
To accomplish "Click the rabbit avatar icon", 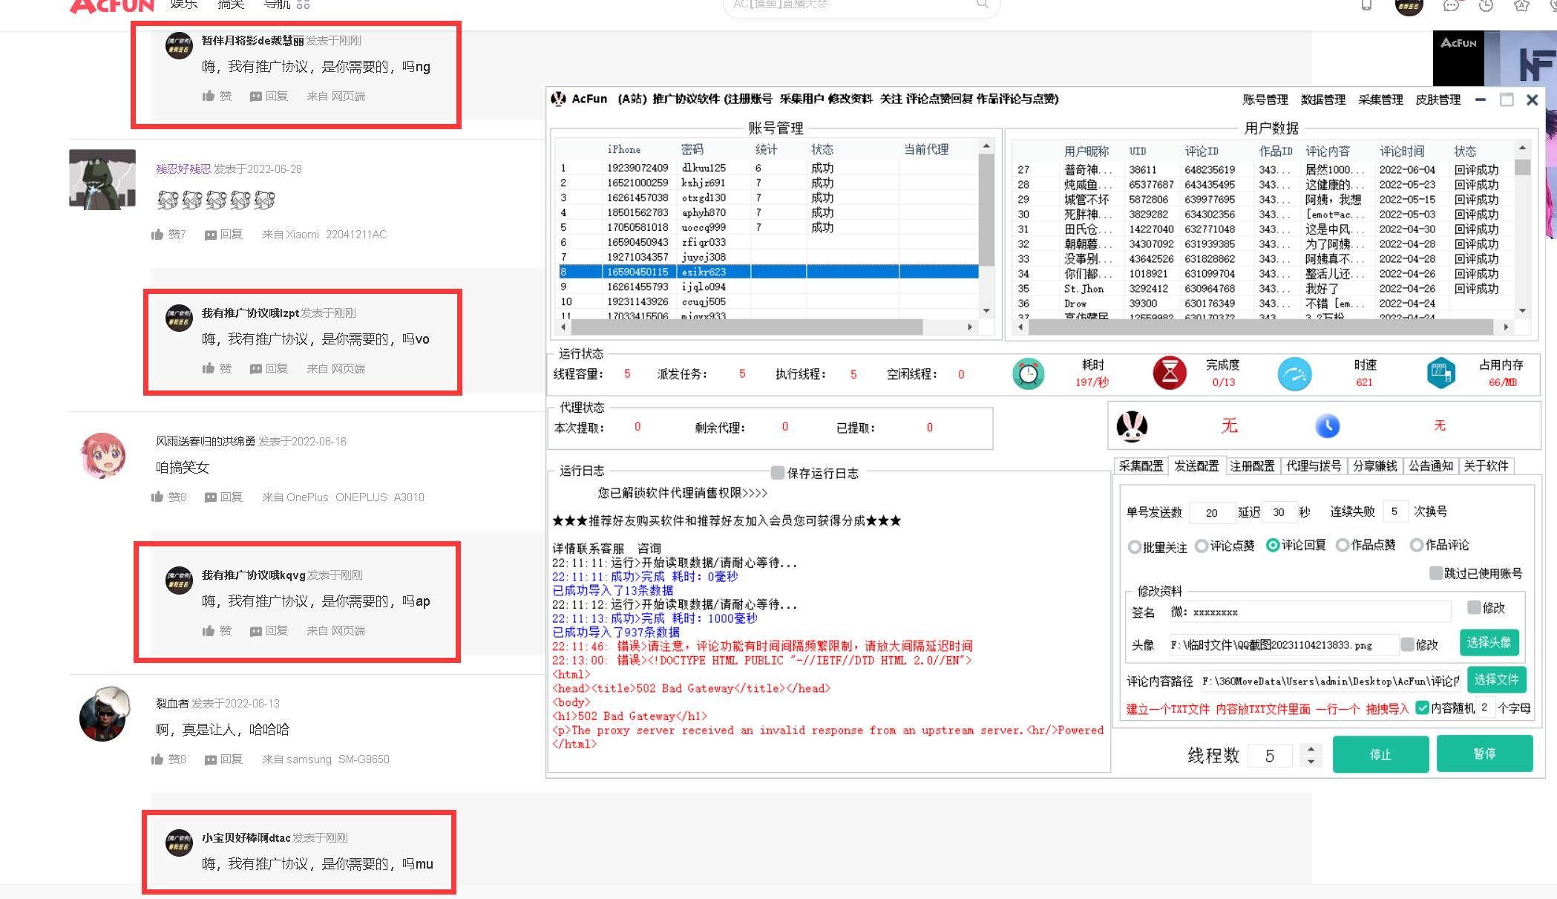I will click(x=1132, y=426).
